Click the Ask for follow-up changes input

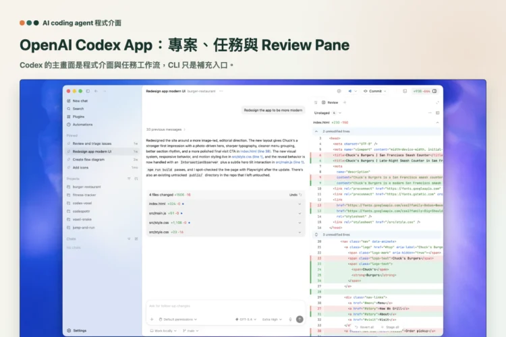coord(225,306)
